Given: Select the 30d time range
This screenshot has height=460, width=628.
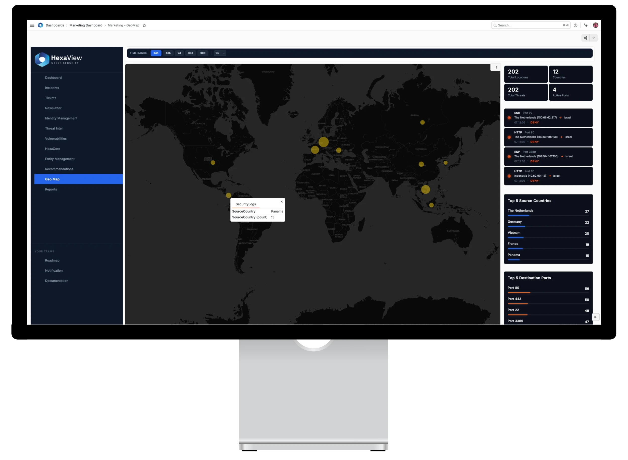Looking at the screenshot, I should pyautogui.click(x=191, y=53).
